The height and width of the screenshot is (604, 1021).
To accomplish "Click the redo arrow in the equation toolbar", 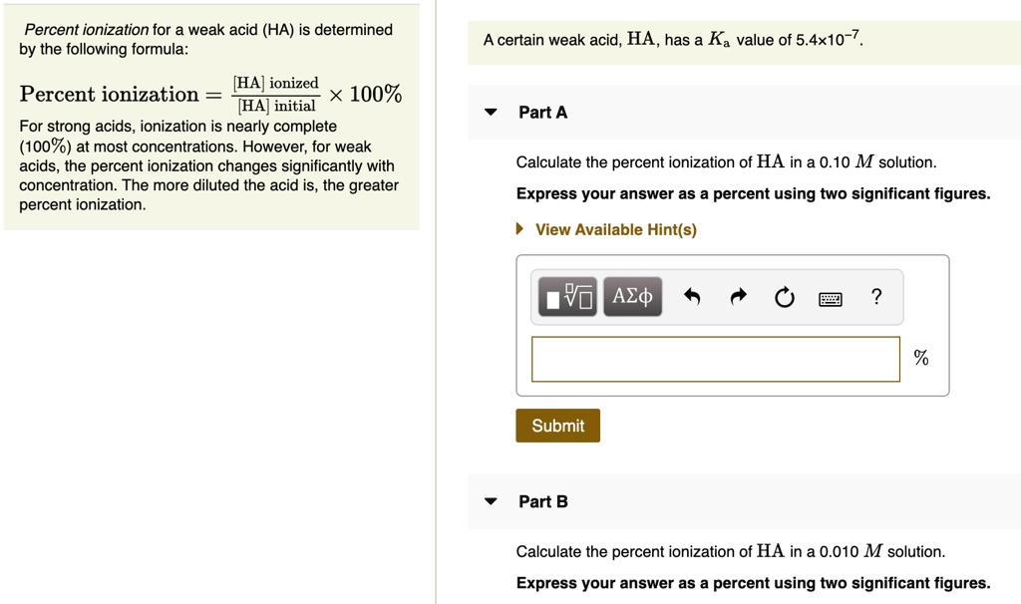I will [740, 295].
